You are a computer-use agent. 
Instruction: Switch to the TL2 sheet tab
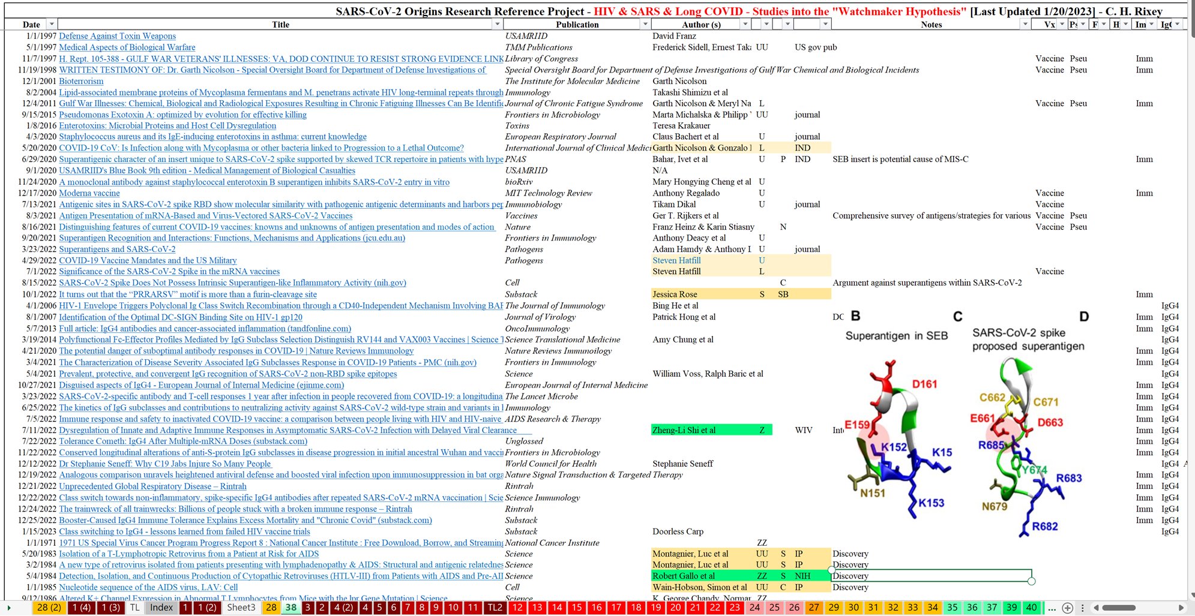pyautogui.click(x=495, y=608)
